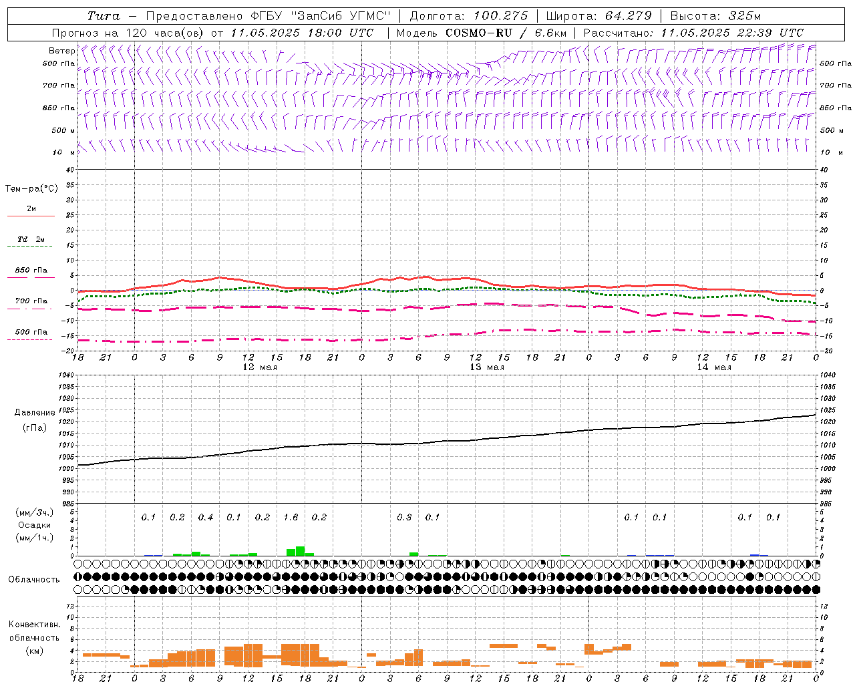The image size is (855, 684).
Task: Click the red solid line sample under "2м"
Action: tap(31, 216)
